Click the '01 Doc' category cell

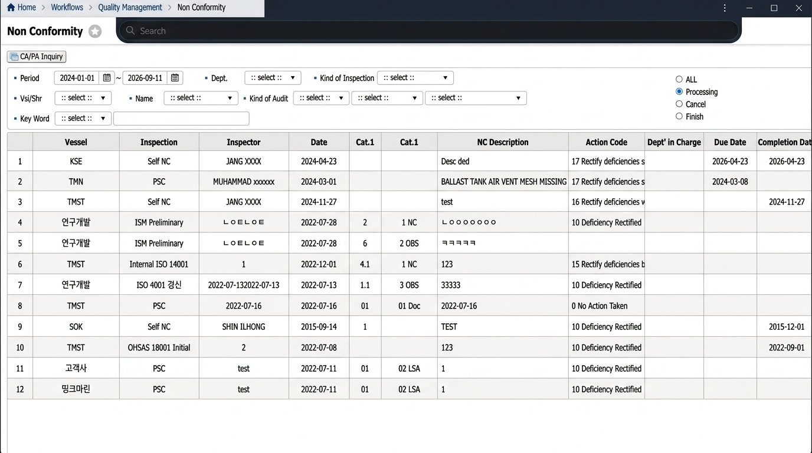(409, 306)
